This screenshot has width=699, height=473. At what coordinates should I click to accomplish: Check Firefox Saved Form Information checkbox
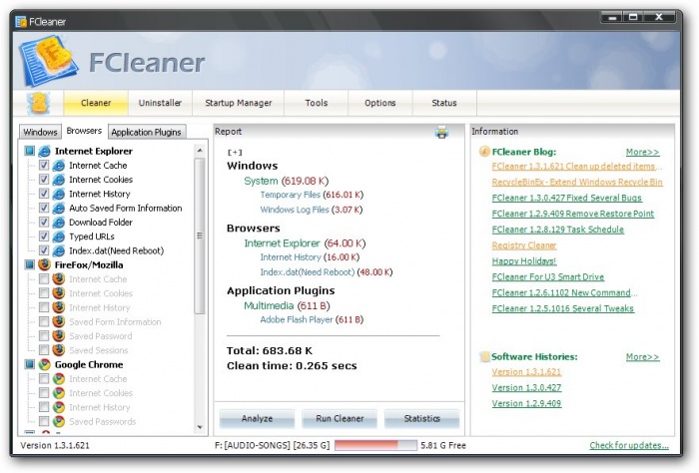(x=44, y=321)
